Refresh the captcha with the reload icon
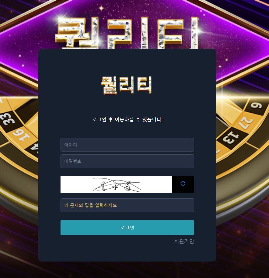The height and width of the screenshot is (278, 269). coord(183,183)
